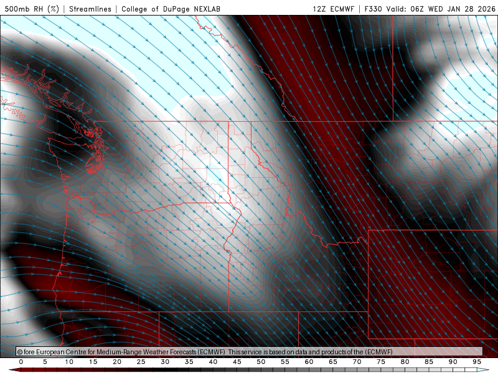Click the '25' value on the color scale

[x=141, y=362]
